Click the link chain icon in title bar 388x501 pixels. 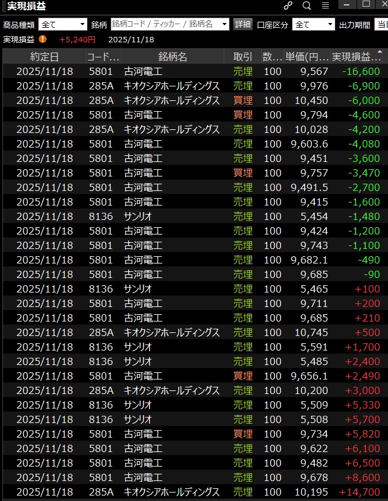click(x=288, y=5)
